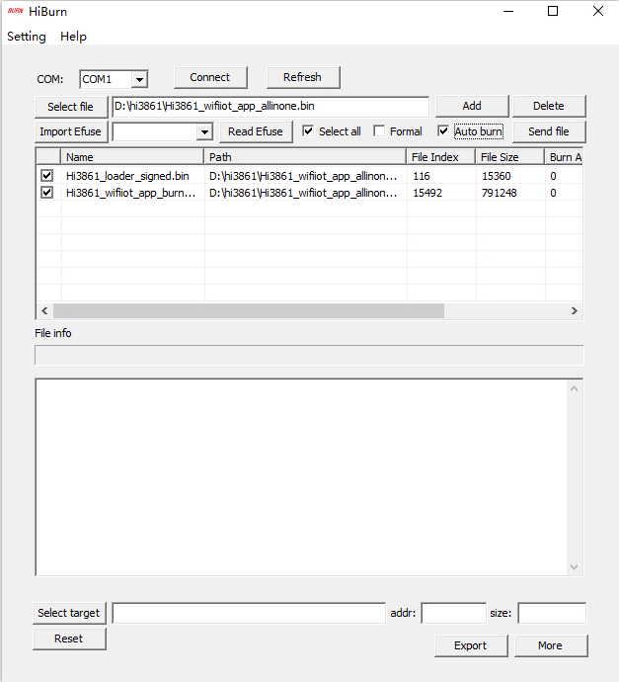Open the COM port dropdown
This screenshot has height=682, width=619.
pos(139,79)
